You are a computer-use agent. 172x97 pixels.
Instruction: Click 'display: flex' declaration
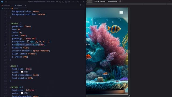[21, 48]
